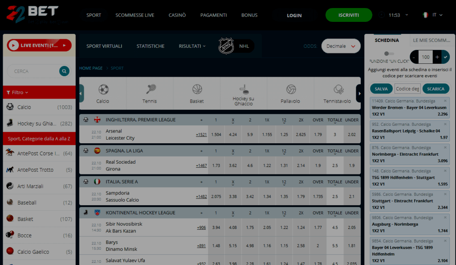Screen dimensions: 456x265
Task: Switch to Schedina tab
Action: click(x=387, y=40)
